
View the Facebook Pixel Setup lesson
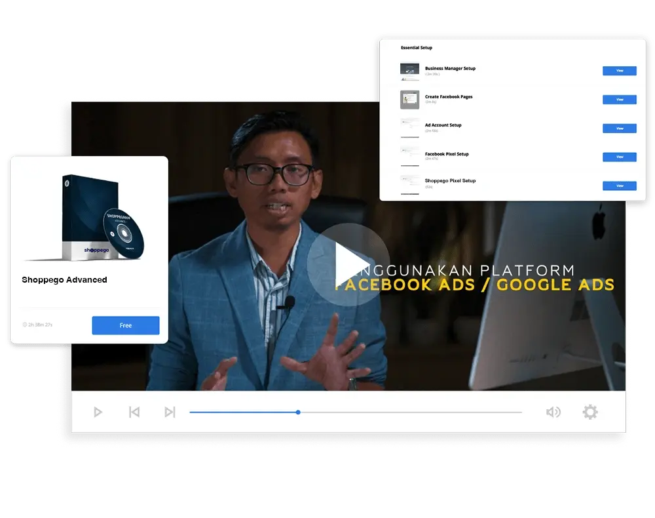point(620,157)
